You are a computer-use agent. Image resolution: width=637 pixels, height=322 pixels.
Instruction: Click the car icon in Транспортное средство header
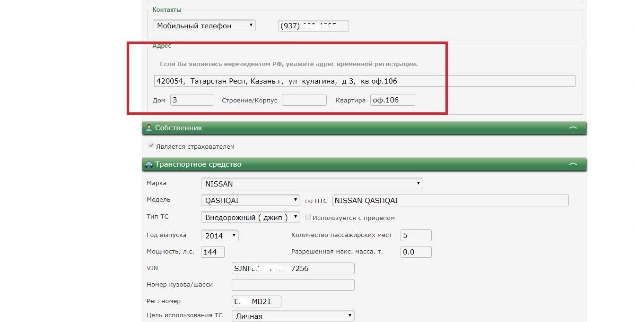[x=149, y=165]
